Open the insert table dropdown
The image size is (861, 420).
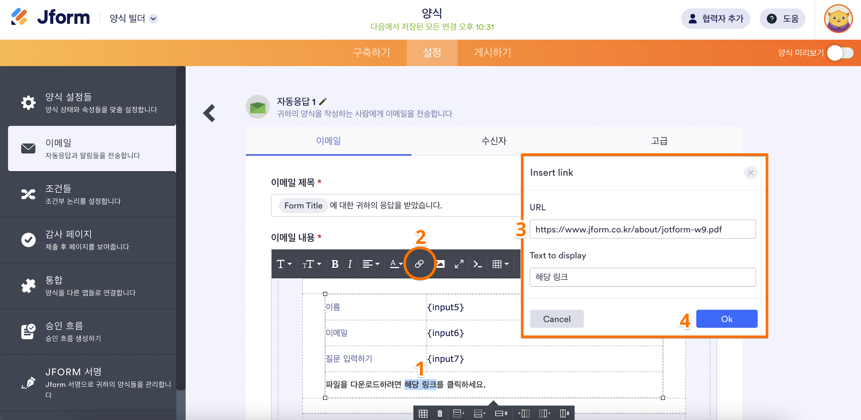(x=500, y=264)
